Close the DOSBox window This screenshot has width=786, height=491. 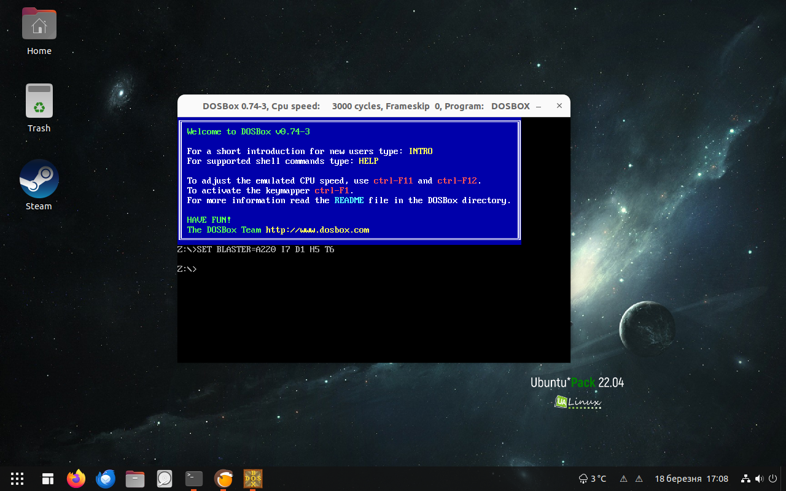(x=559, y=106)
